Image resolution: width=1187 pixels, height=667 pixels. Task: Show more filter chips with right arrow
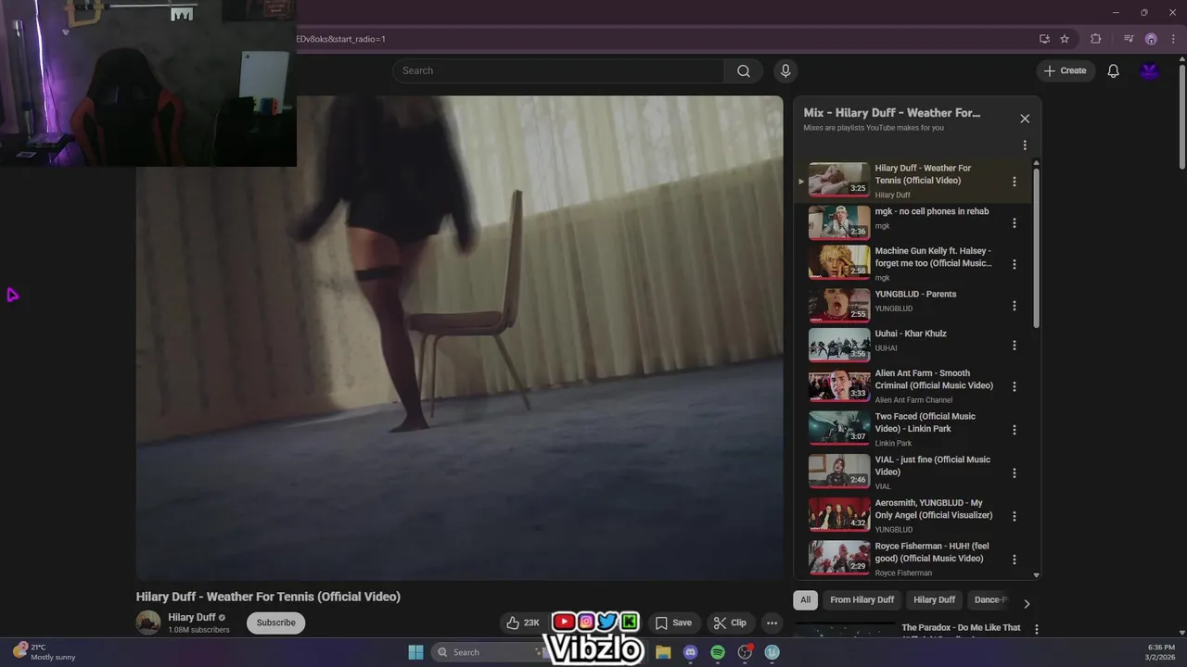tap(1026, 604)
